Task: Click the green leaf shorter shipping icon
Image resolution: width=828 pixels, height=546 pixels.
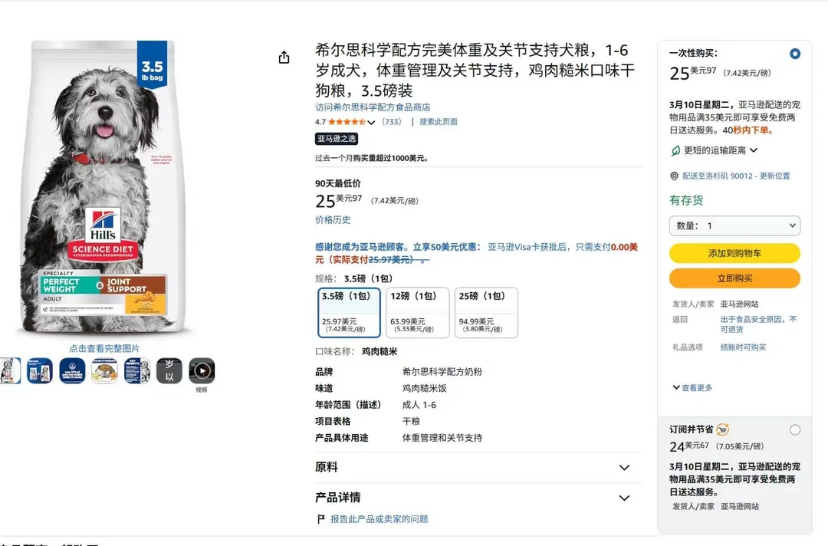Action: pos(675,151)
